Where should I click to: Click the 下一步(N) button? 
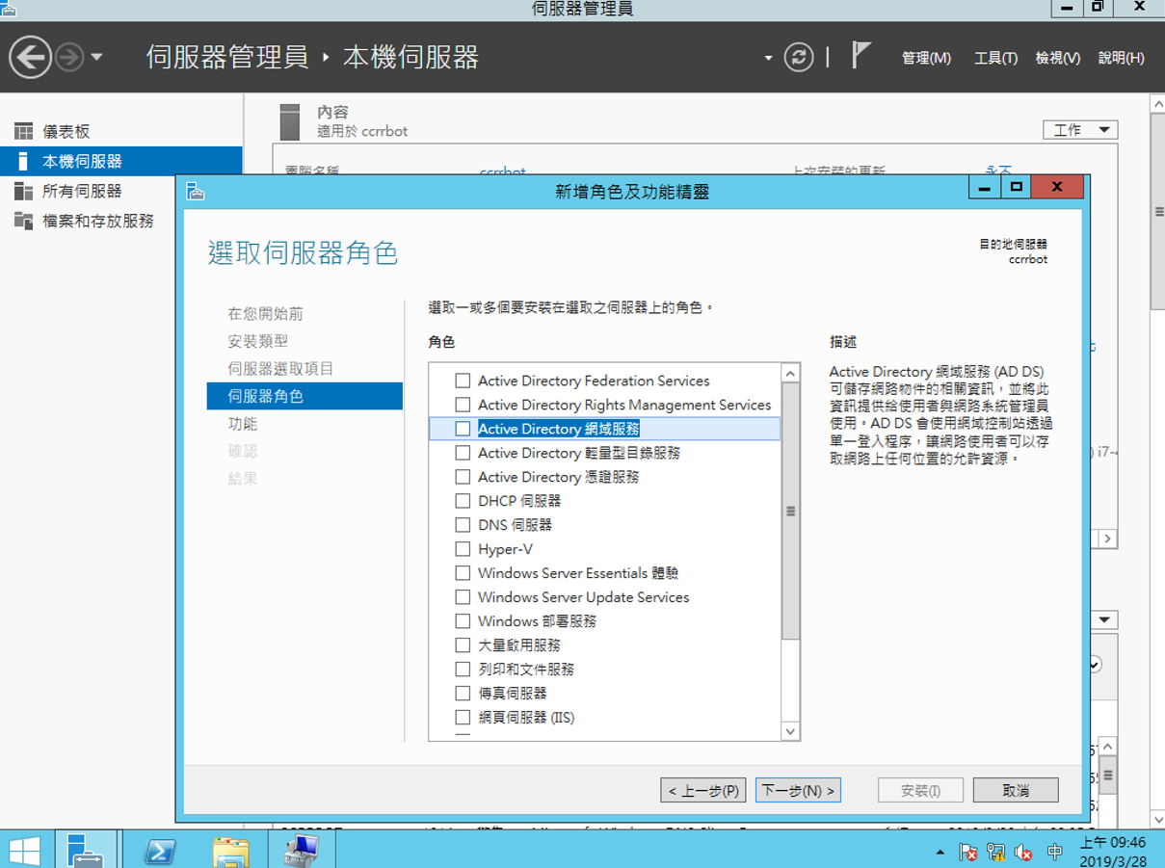(798, 791)
